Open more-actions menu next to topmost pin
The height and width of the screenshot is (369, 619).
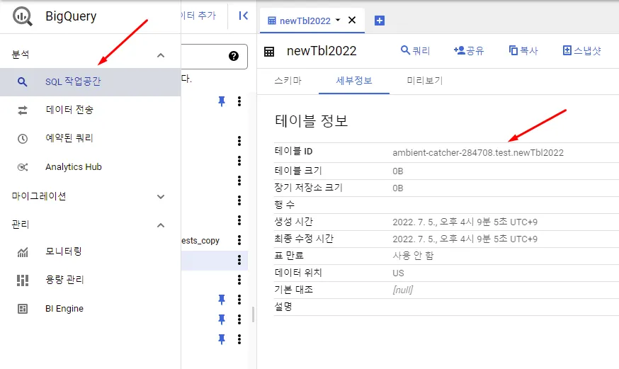(239, 101)
